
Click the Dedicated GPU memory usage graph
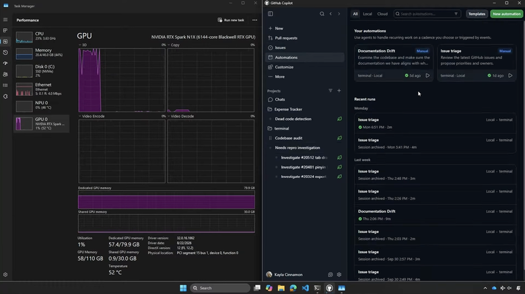click(166, 200)
